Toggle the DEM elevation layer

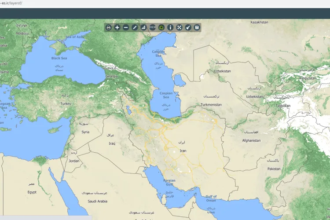pyautogui.click(x=153, y=27)
